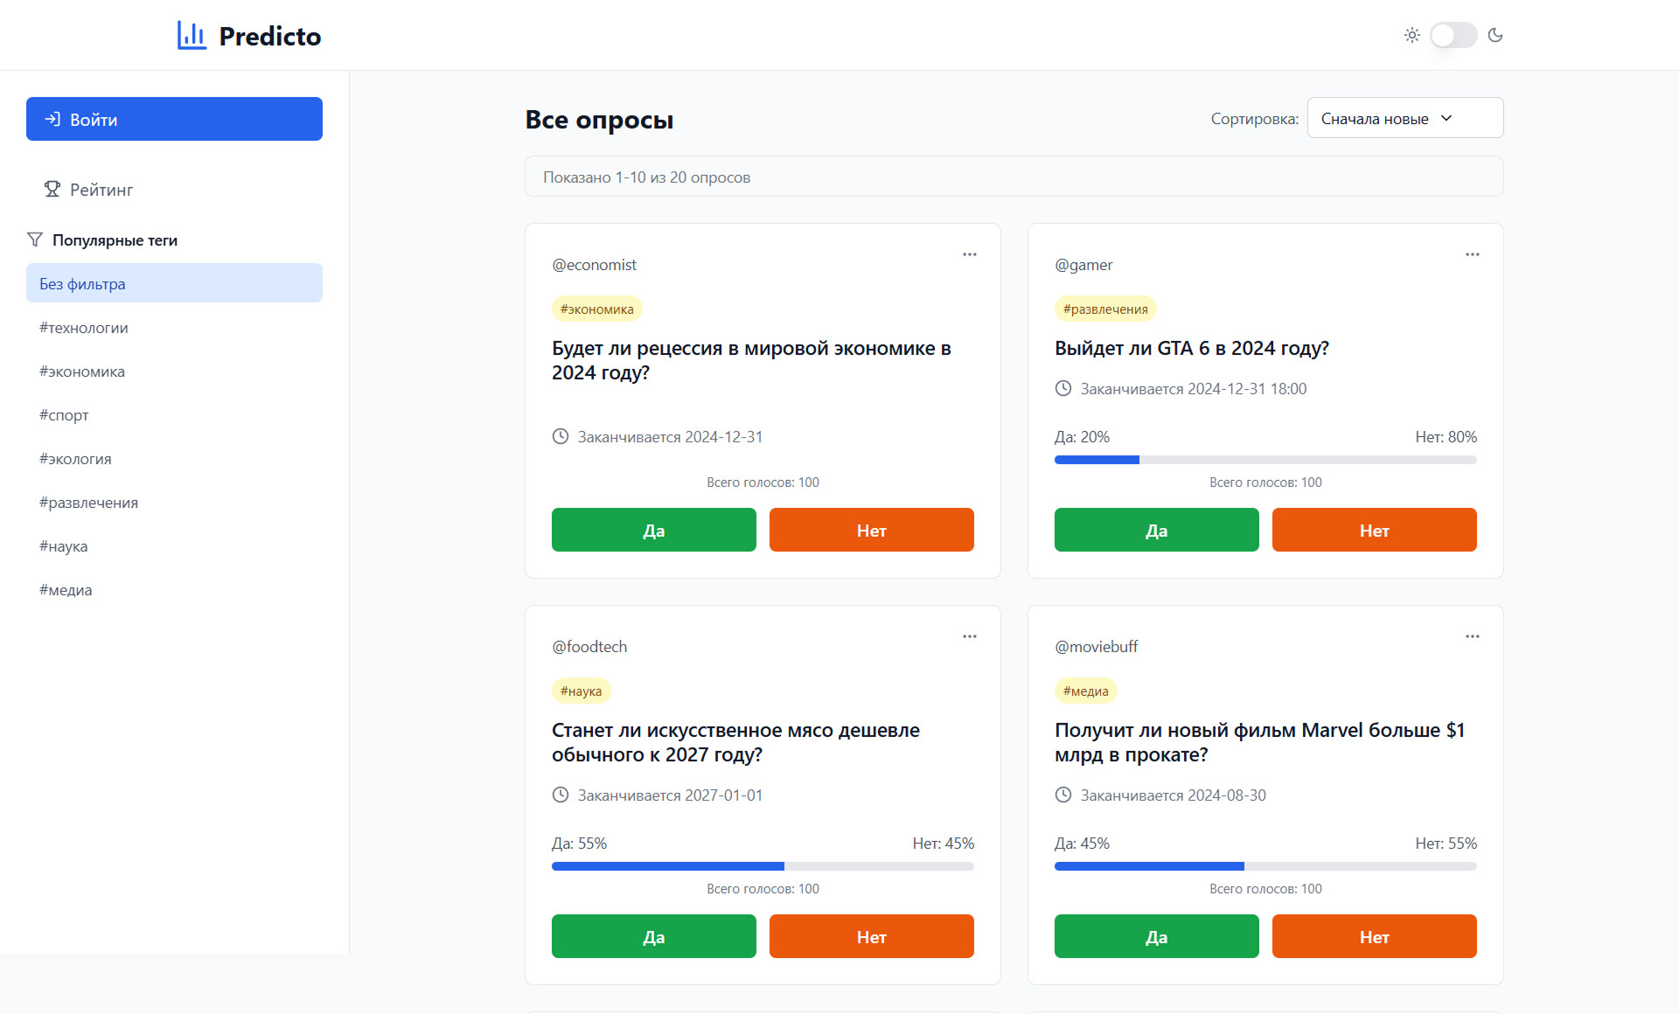Toggle the dark theme switch

tap(1453, 35)
